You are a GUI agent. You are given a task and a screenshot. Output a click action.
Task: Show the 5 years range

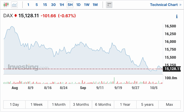147,105
